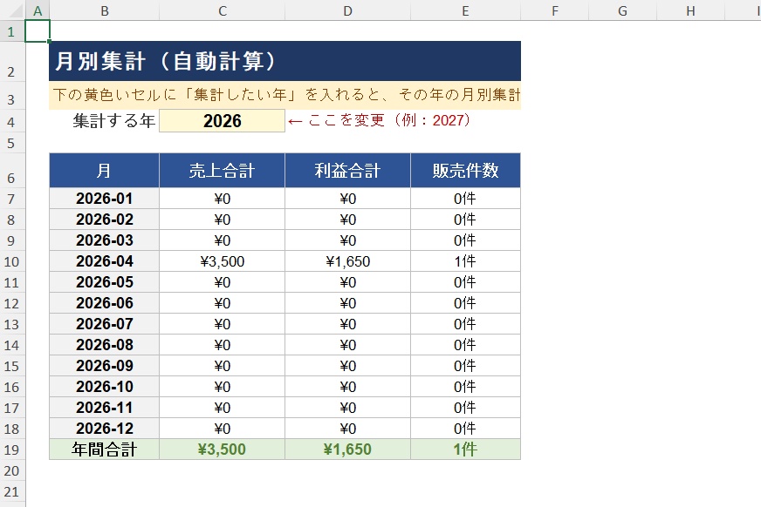Click the 販売件数 table header

[465, 171]
